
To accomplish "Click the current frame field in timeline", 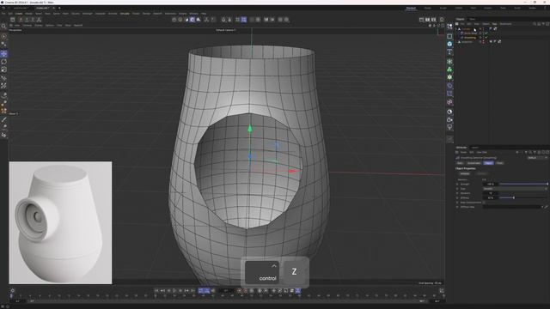I will click(x=226, y=290).
